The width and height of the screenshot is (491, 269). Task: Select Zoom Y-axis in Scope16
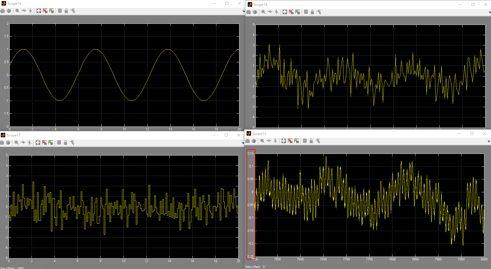pyautogui.click(x=30, y=11)
